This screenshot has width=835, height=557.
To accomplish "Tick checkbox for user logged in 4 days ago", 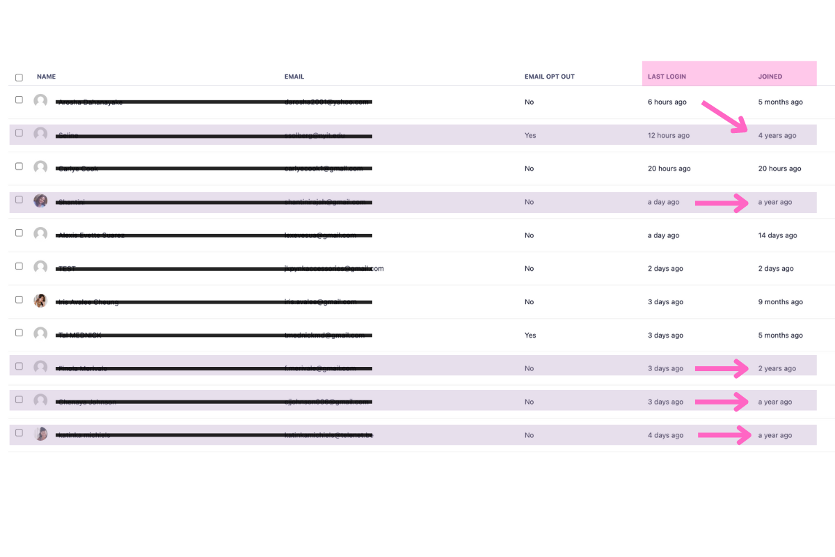I will pos(19,433).
